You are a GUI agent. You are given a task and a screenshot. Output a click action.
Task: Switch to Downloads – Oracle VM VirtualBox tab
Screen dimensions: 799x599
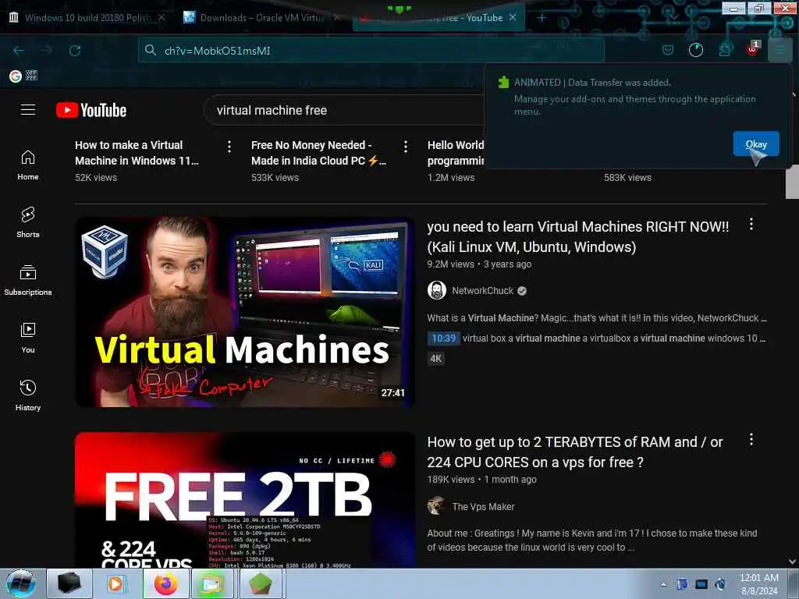261,18
